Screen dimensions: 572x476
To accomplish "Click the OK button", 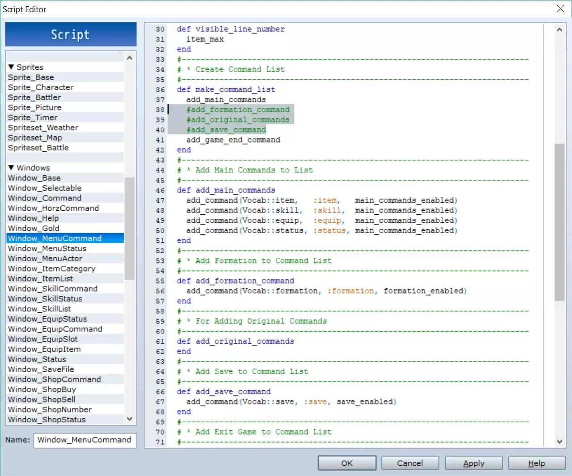I will point(347,463).
